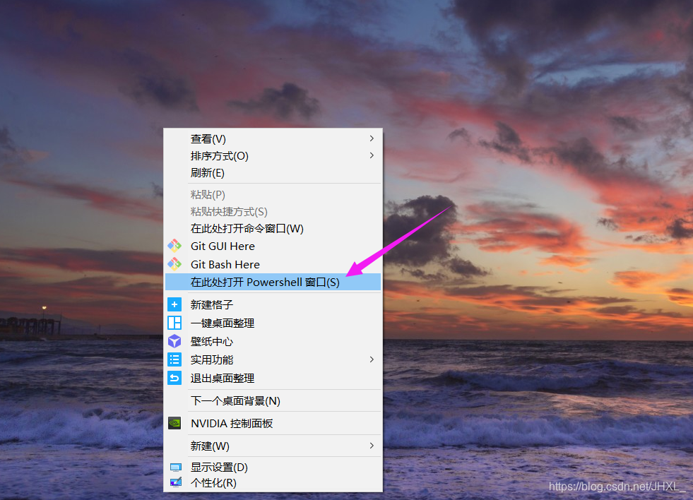Click the NVIDIA logo icon

174,423
